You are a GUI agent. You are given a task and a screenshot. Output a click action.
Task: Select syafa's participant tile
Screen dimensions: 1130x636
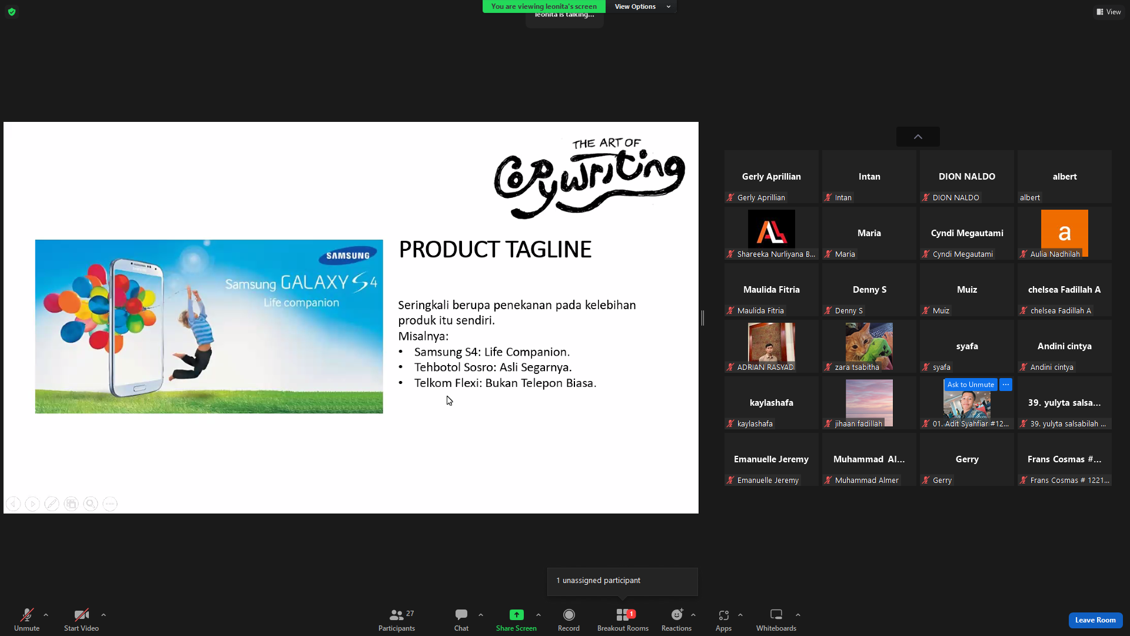967,346
